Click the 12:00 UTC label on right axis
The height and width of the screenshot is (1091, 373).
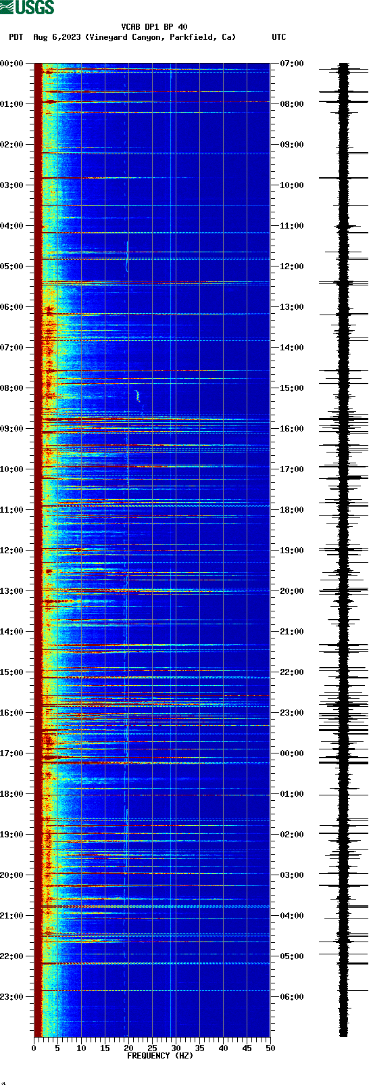click(x=292, y=266)
